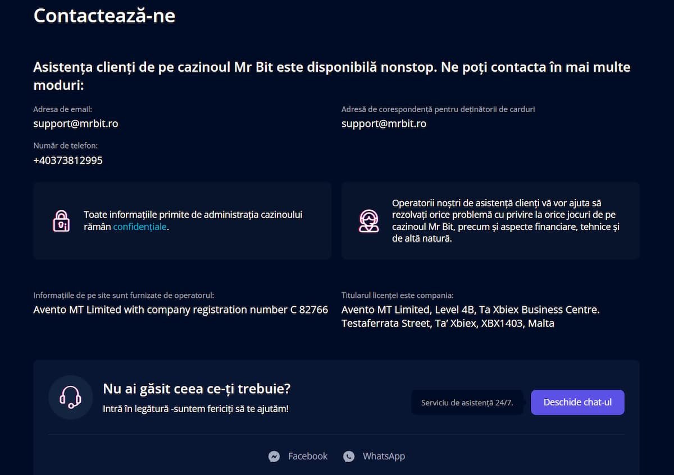Click the "Serviciu de asistență 24/7" tooltip
This screenshot has width=674, height=475.
[467, 403]
